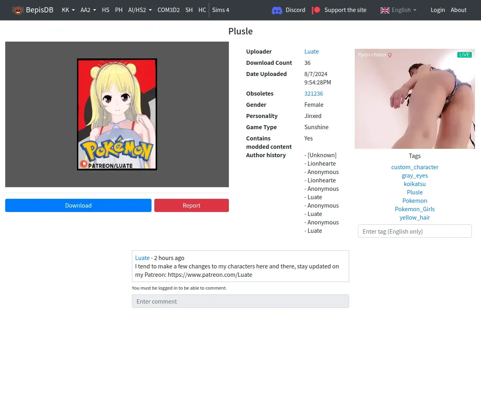Open the Sims 4 section
This screenshot has height=400, width=481.
click(x=220, y=10)
